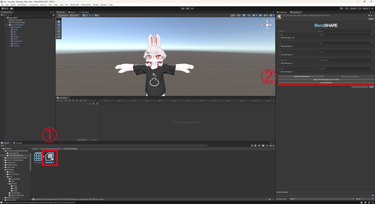Open Inspector help icon

(369, 15)
